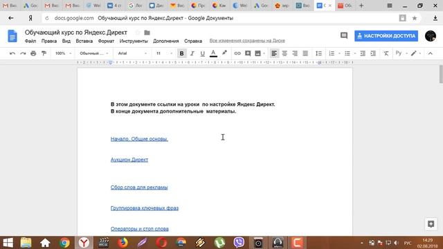Select the Paint format tool

(44, 53)
